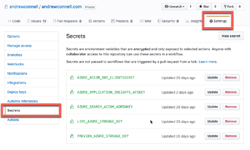Open Options in settings sidebar
The image size is (250, 150).
(32, 36)
